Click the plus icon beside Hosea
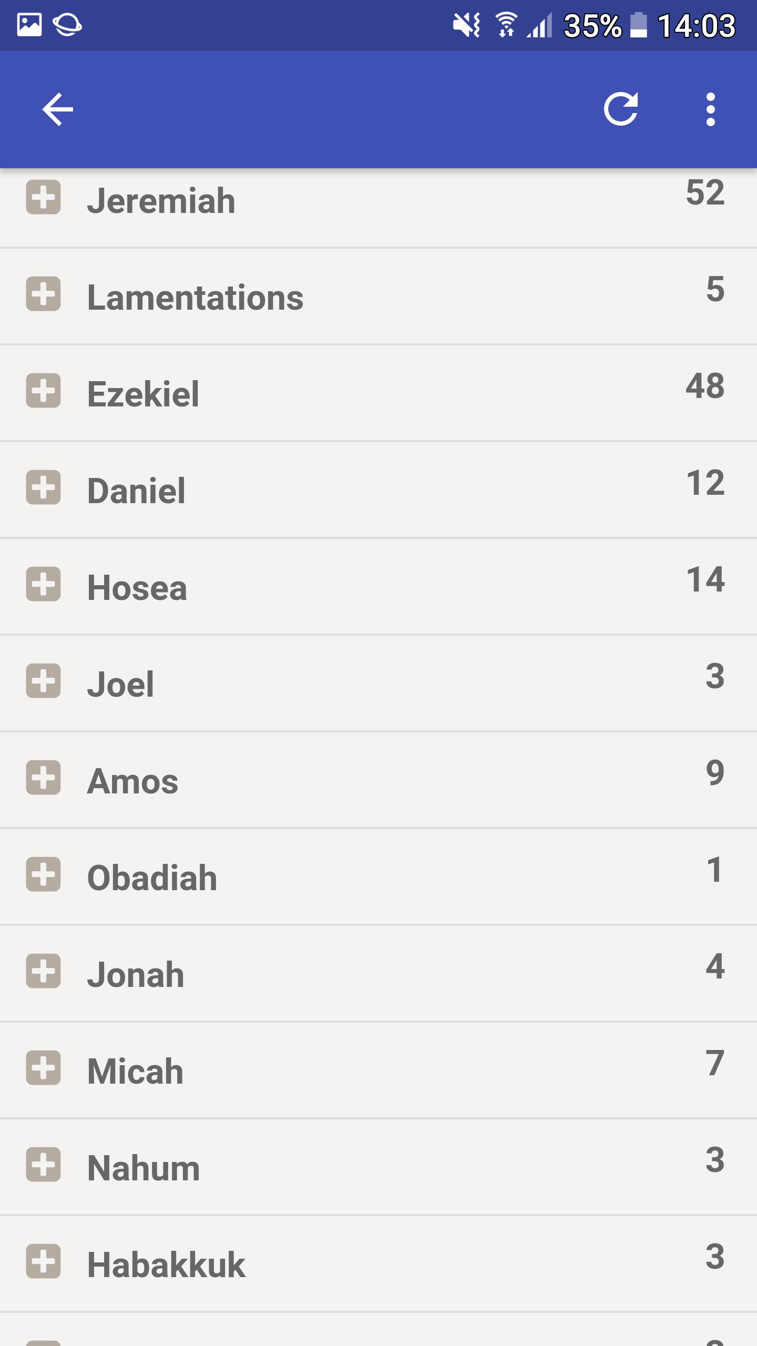Screen dimensions: 757x1346 coord(43,584)
